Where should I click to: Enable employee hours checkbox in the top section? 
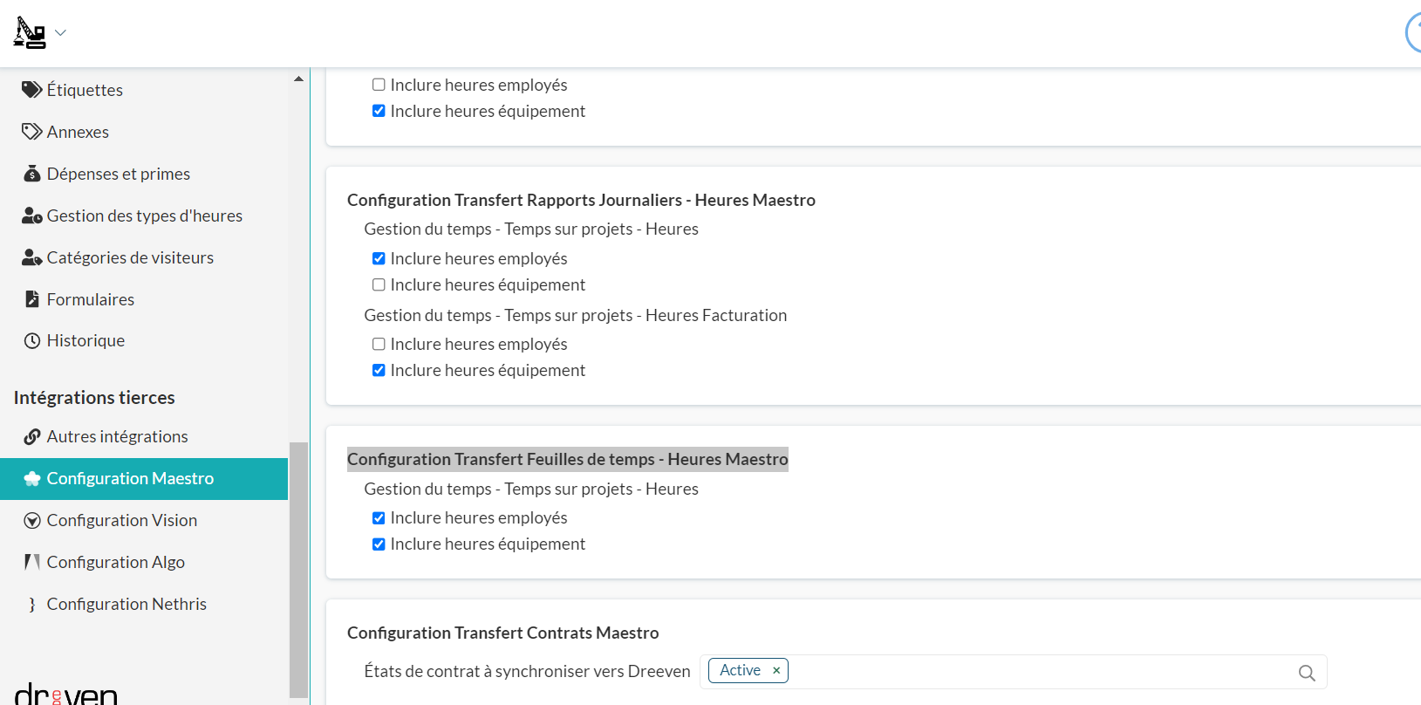click(x=379, y=85)
